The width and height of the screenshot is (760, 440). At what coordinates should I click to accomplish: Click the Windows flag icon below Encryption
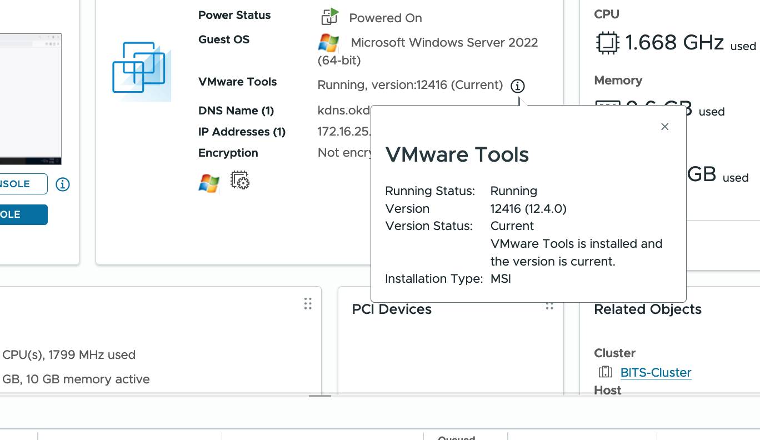[209, 183]
